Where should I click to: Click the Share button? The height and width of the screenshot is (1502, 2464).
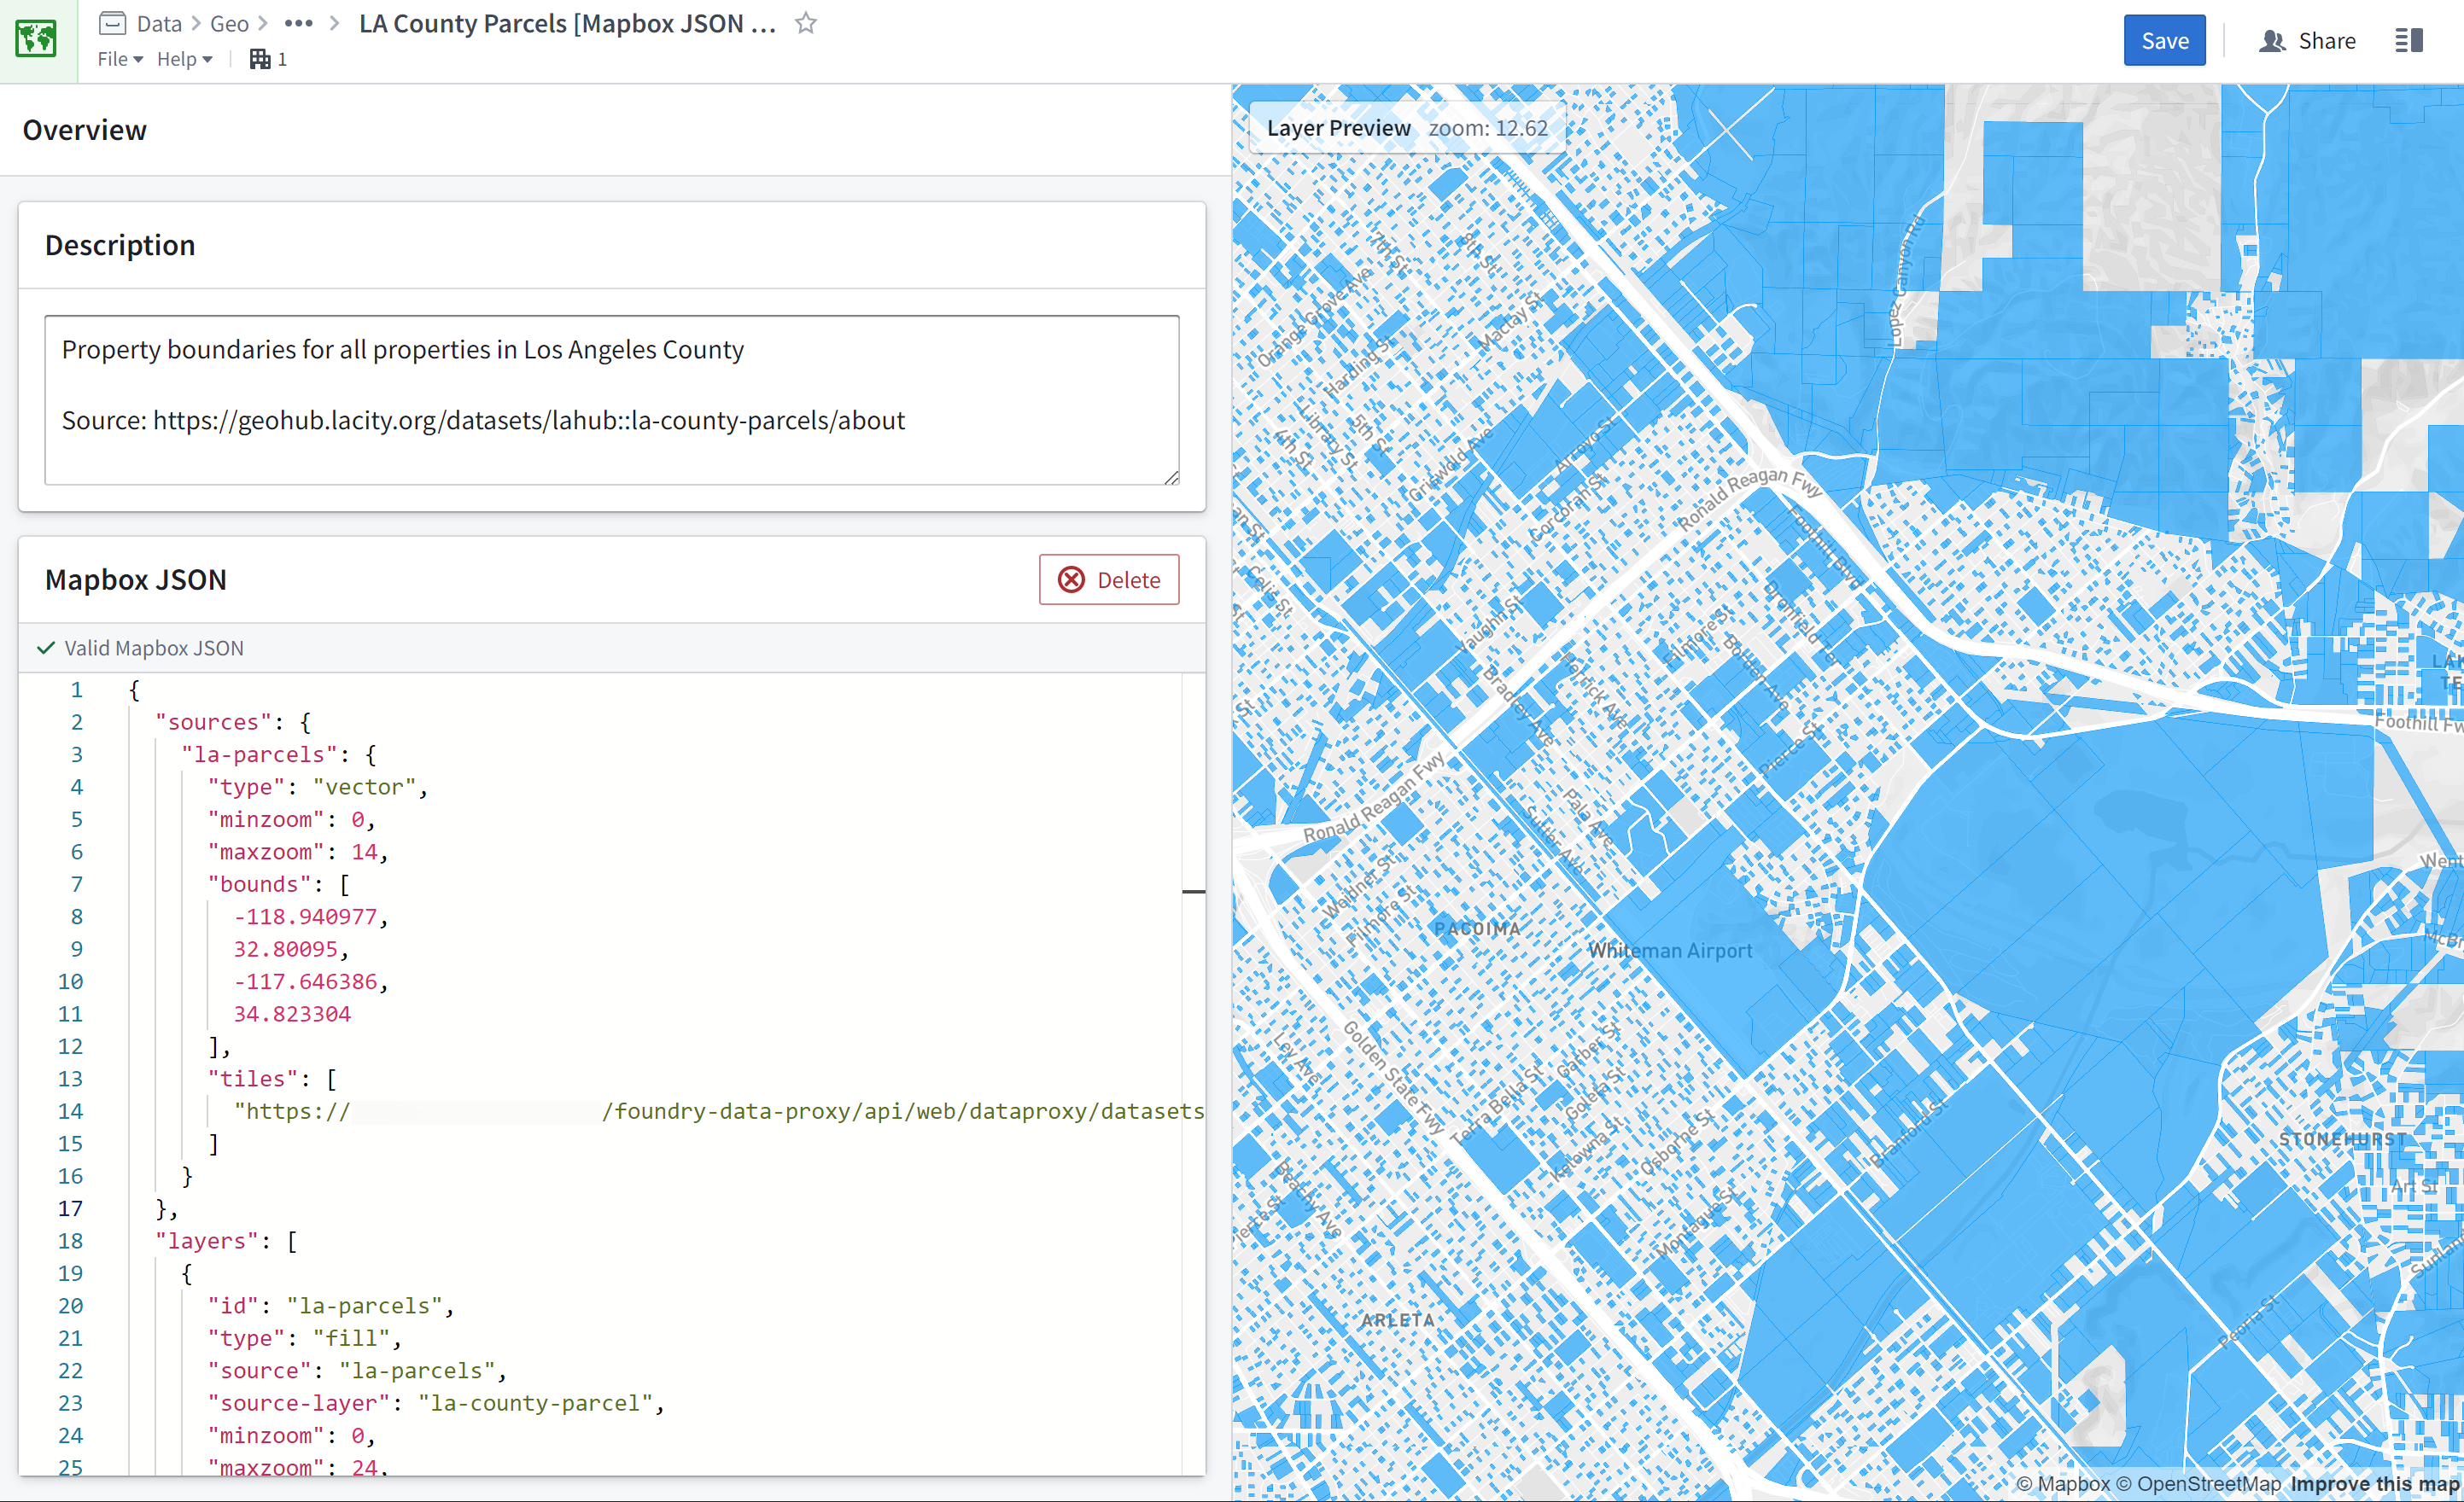point(2307,40)
